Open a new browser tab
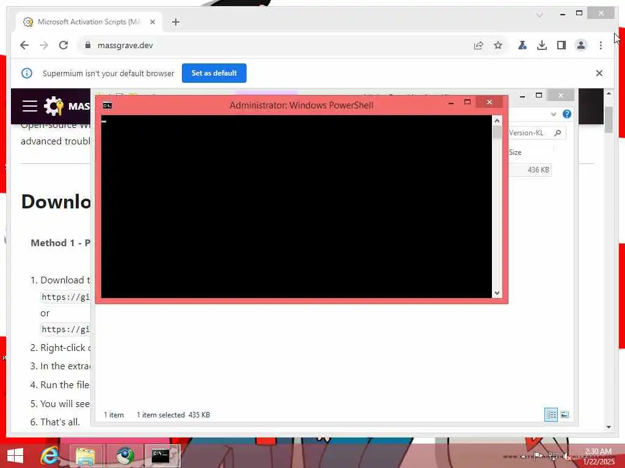Screen dimensions: 625x468 (176, 22)
